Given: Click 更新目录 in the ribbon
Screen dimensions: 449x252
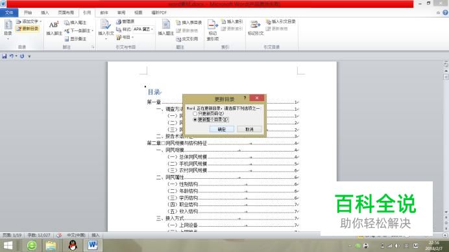Looking at the screenshot, I should coord(27,29).
